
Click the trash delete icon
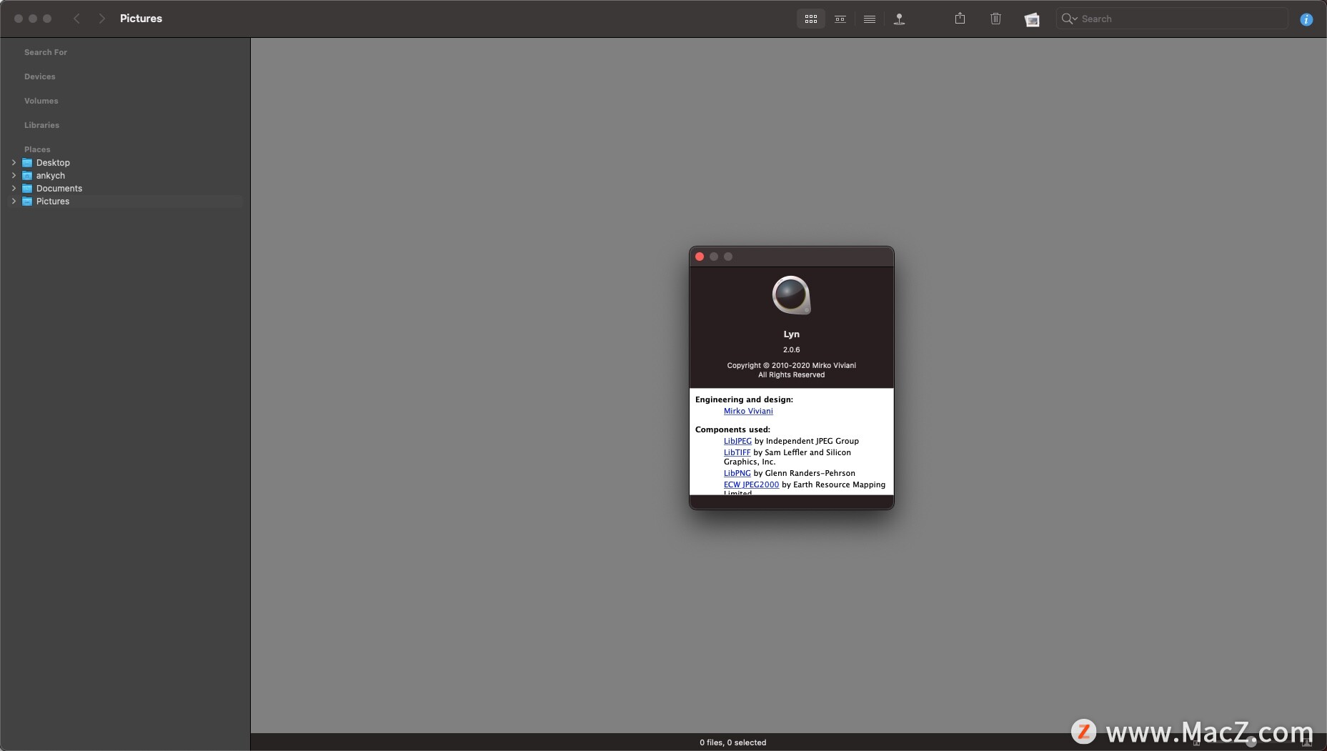pos(995,19)
